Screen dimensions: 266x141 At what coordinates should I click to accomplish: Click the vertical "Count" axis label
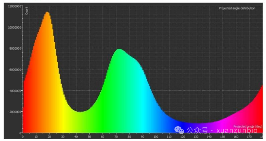pos(27,10)
